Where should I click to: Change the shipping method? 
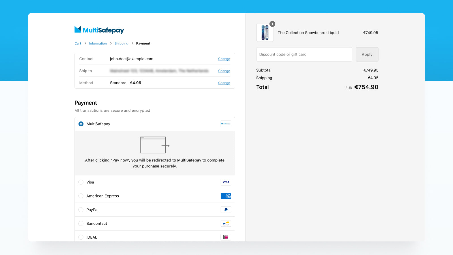pyautogui.click(x=224, y=83)
